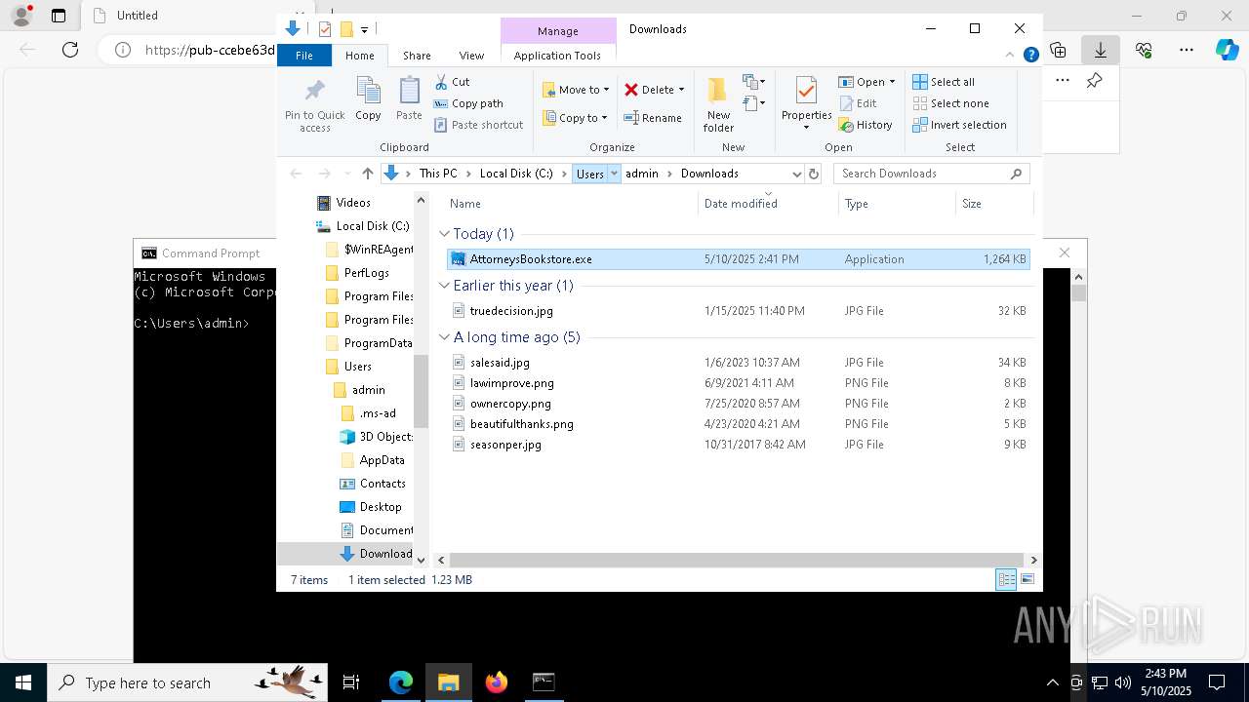Sort by Type column header
Image resolution: width=1249 pixels, height=702 pixels.
click(897, 204)
